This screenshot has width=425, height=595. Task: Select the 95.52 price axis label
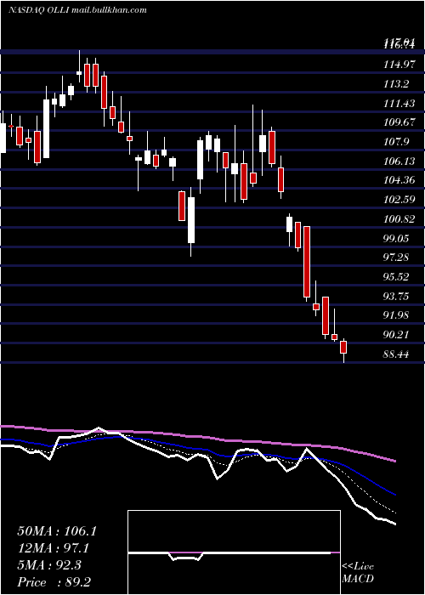click(x=396, y=277)
